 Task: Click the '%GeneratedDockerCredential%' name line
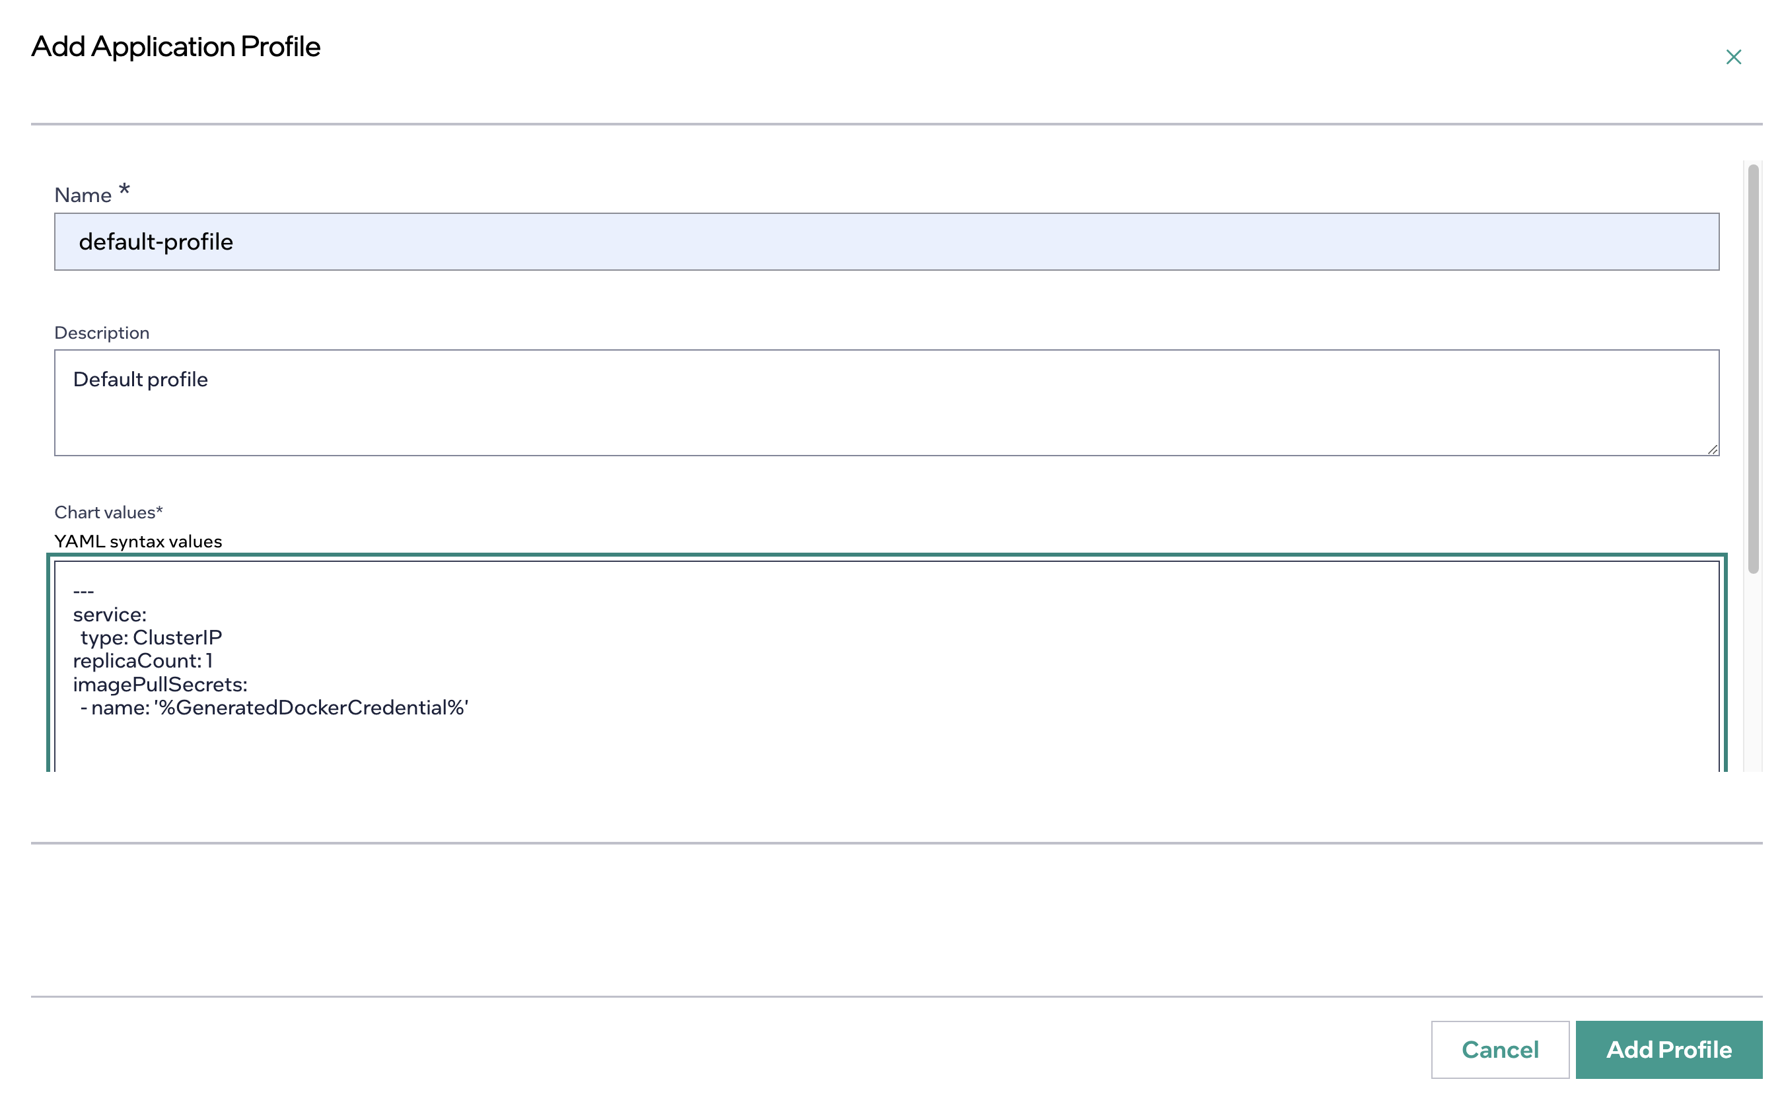tap(274, 708)
